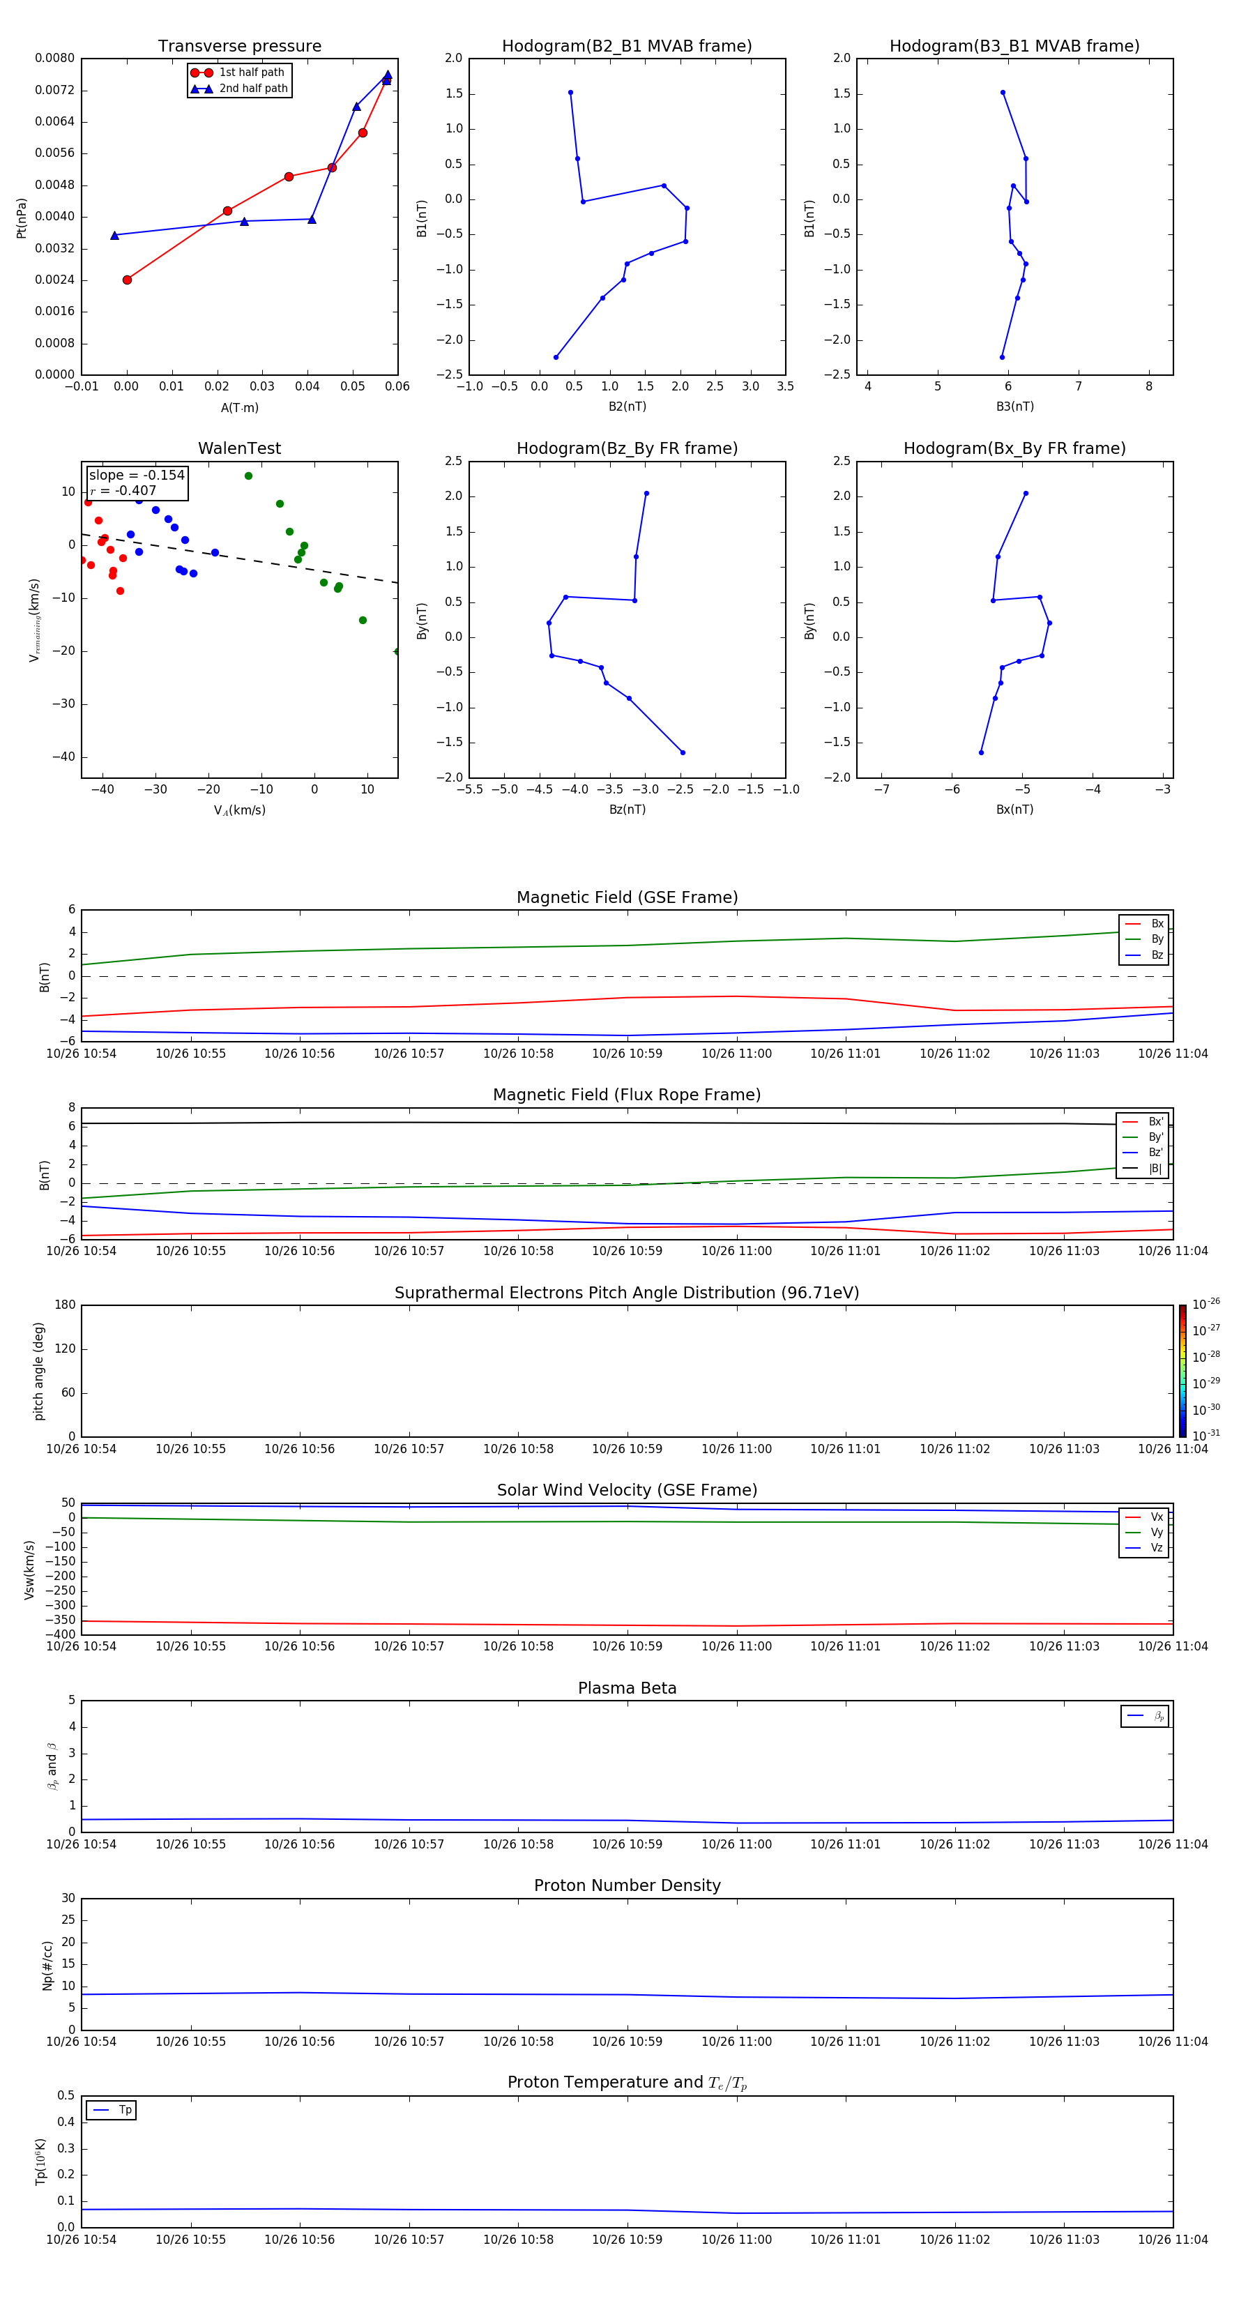This screenshot has width=1255, height=2301.
Task: Click the 'Solar Wind Velocity (GSE Frame)' title
Action: [x=627, y=1490]
